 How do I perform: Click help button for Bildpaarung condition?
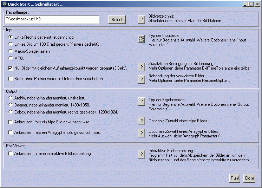click(141, 67)
